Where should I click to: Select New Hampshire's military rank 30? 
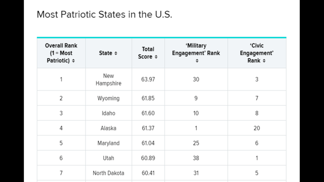[x=196, y=79]
